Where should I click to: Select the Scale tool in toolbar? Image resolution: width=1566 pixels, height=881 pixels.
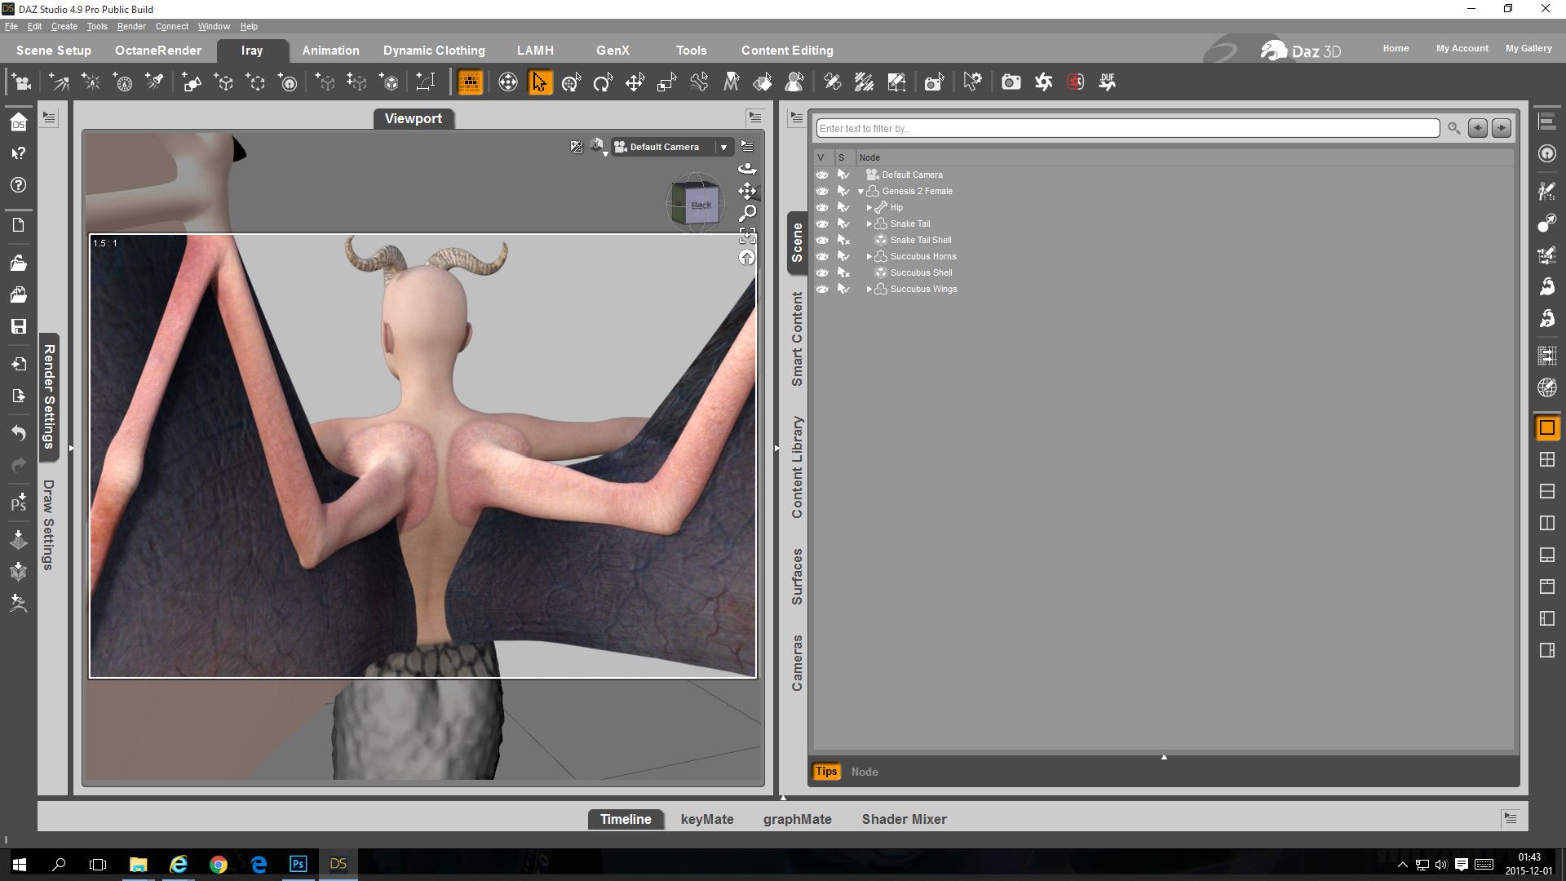pyautogui.click(x=666, y=82)
